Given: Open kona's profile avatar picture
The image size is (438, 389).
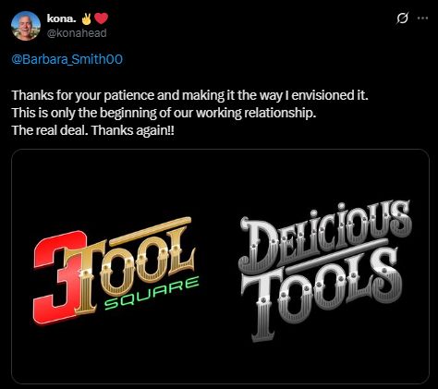Looking at the screenshot, I should click(x=26, y=26).
